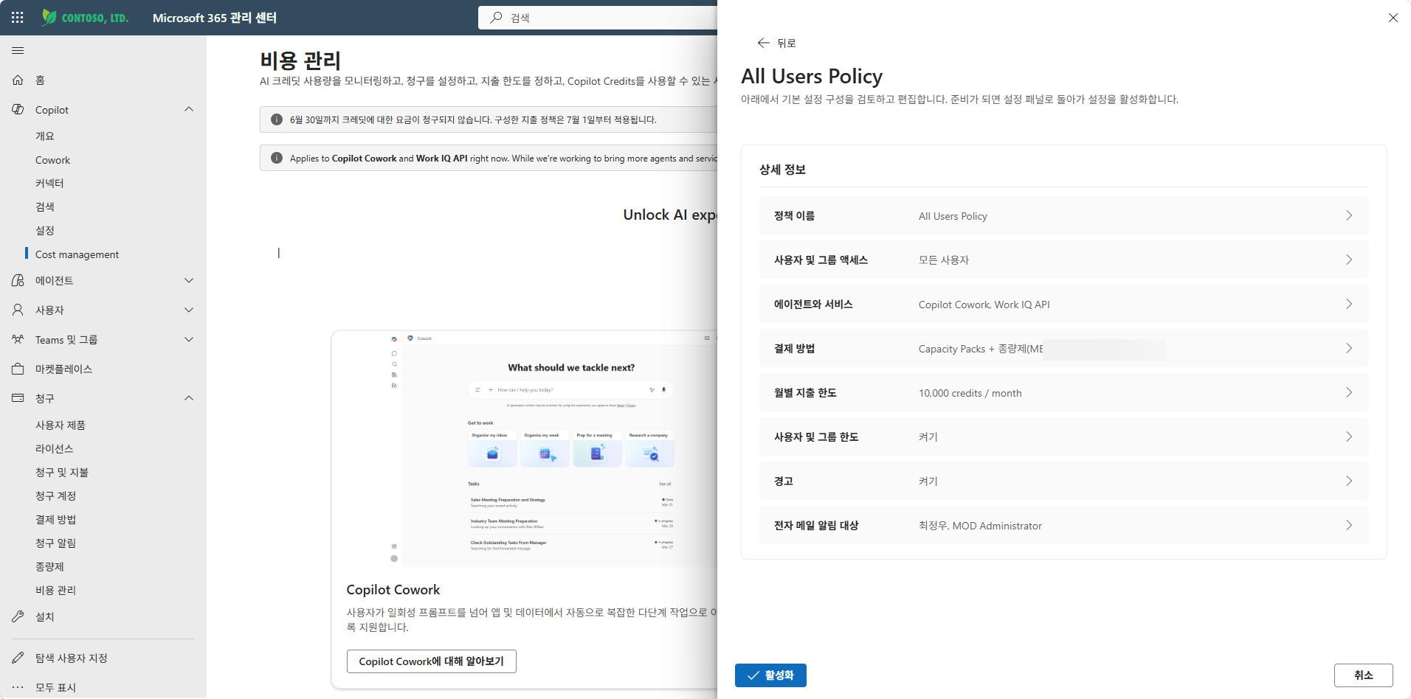1411x699 pixels.
Task: Click the 'Copilot Cowork, Work IQ API' value
Action: coord(984,305)
